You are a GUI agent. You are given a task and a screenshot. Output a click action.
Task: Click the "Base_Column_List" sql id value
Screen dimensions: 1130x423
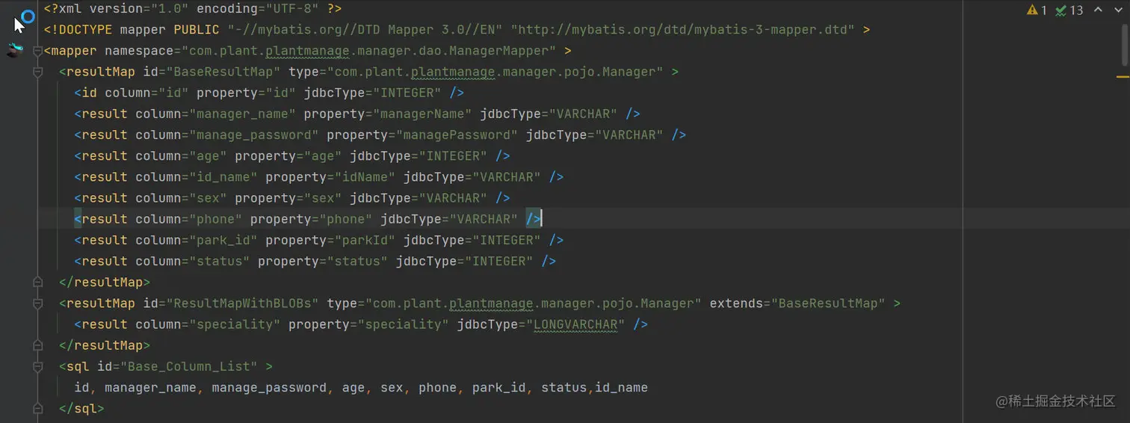coord(189,366)
